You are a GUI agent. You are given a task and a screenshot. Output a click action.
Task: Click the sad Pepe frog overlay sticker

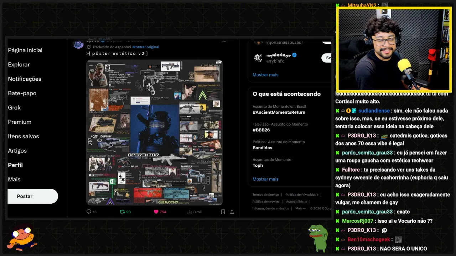(318, 238)
